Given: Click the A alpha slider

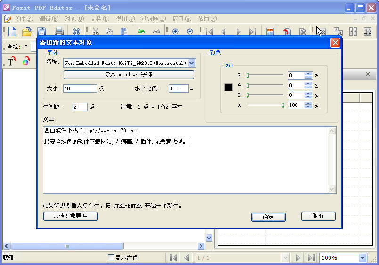Looking at the screenshot, I should click(x=265, y=105).
